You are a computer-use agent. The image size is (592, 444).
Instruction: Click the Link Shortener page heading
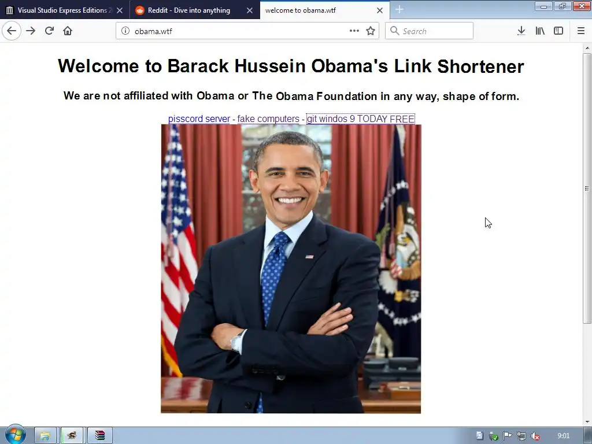coord(291,66)
